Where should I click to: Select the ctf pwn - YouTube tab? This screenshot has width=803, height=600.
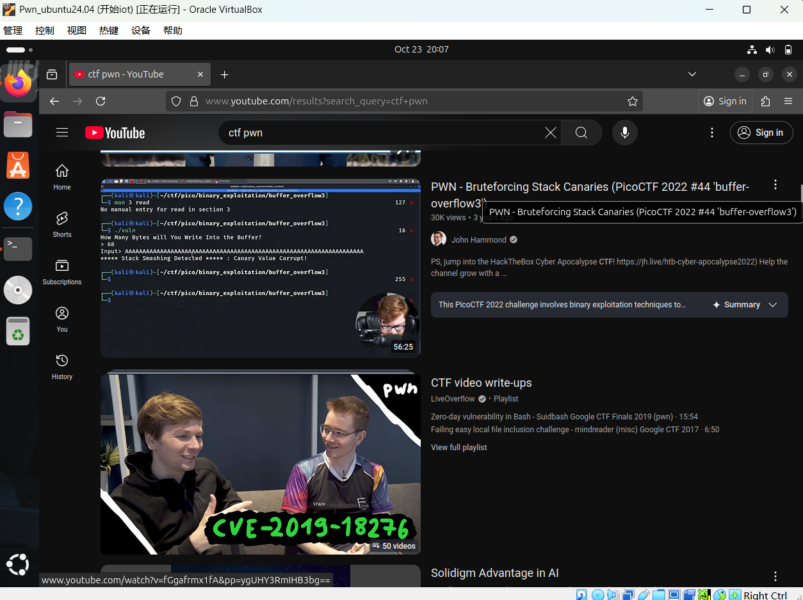point(134,74)
